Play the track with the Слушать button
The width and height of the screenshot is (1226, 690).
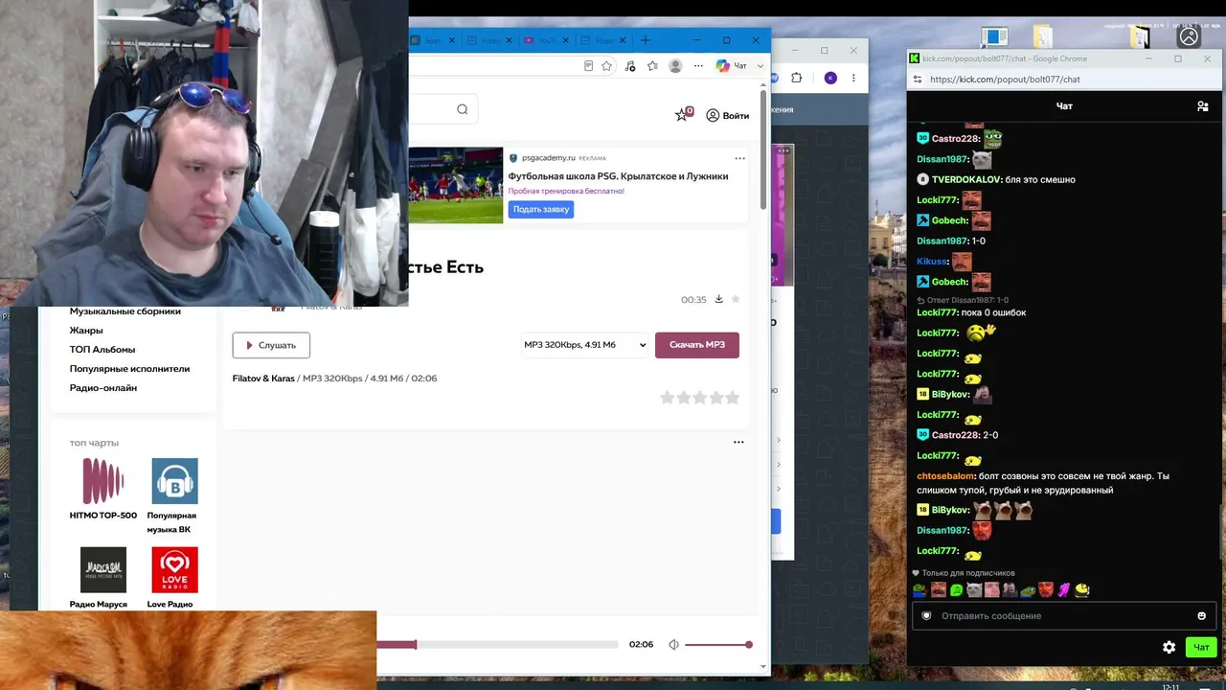pyautogui.click(x=271, y=345)
